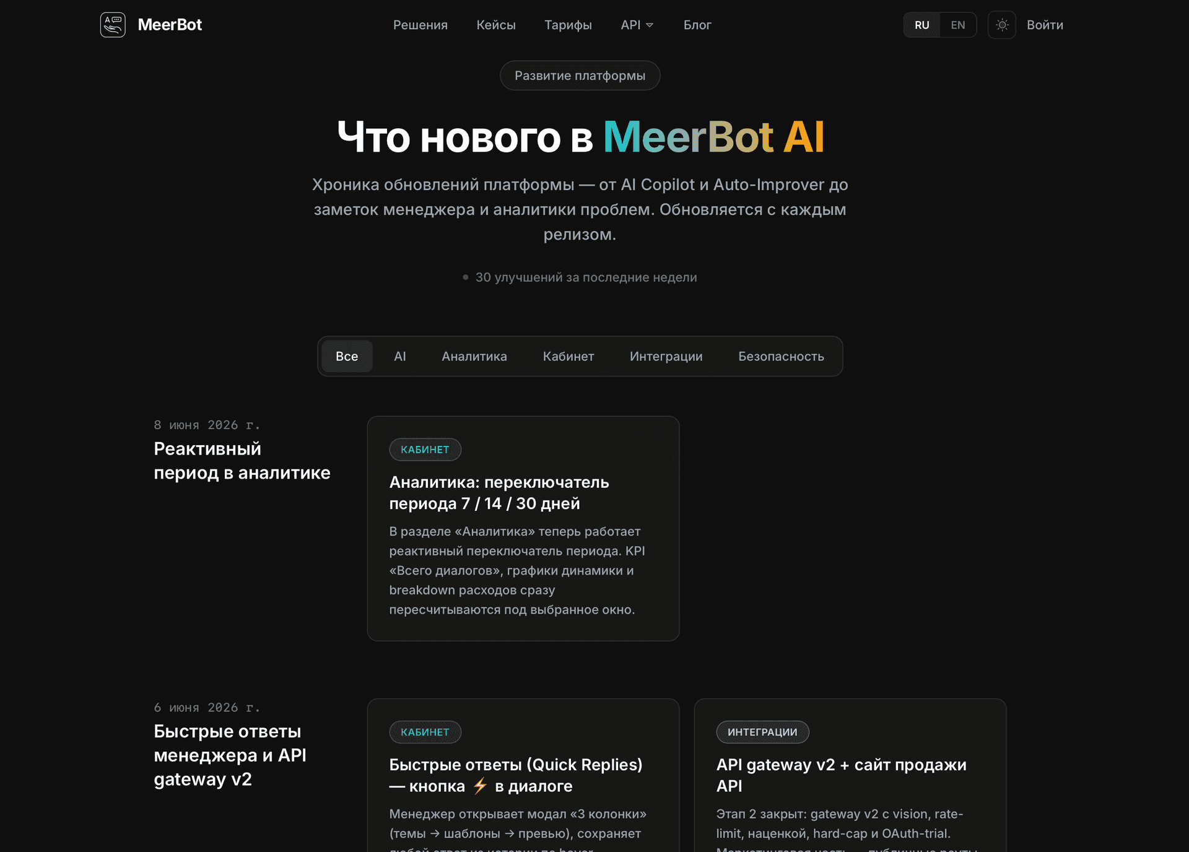Click the КАБИНЕТ tag on Аналитика card

(425, 450)
